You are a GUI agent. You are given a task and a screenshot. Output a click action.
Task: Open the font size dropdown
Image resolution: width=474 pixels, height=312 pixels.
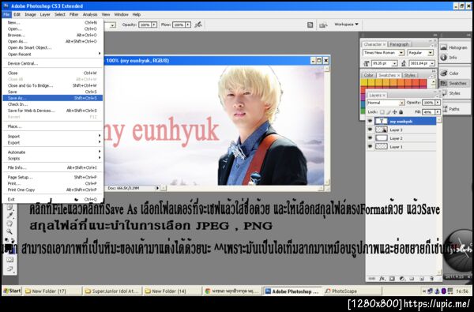click(394, 63)
